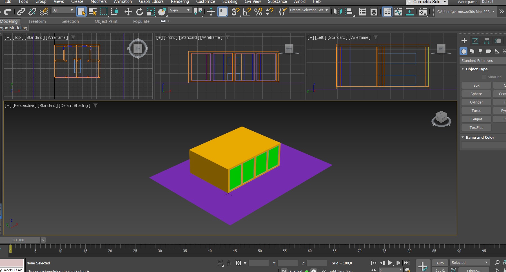Switch to the Lights category icon
This screenshot has height=272, width=506.
tap(480, 51)
